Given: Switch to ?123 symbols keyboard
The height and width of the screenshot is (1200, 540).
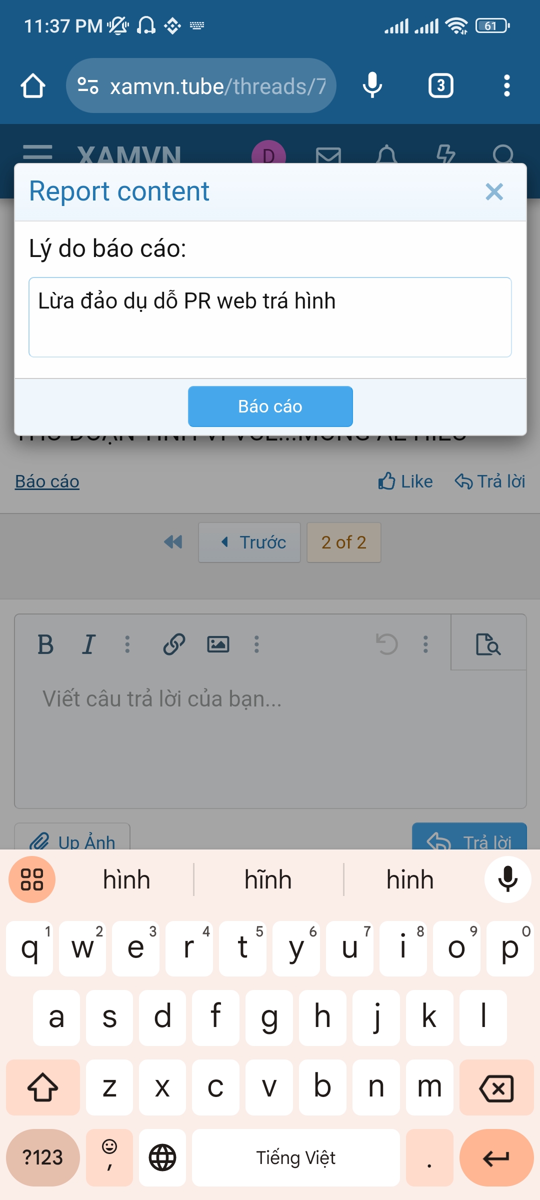Looking at the screenshot, I should (43, 1157).
